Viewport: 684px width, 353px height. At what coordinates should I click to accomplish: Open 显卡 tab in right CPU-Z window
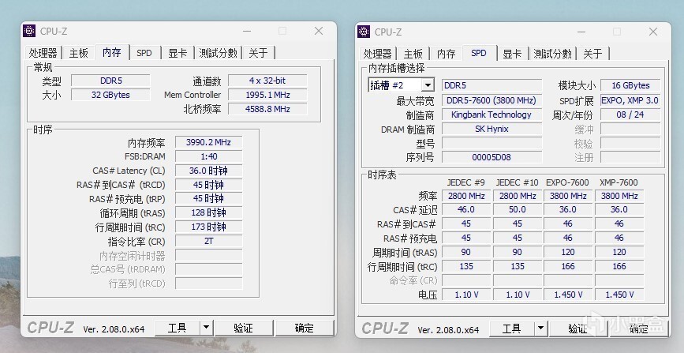click(x=513, y=54)
